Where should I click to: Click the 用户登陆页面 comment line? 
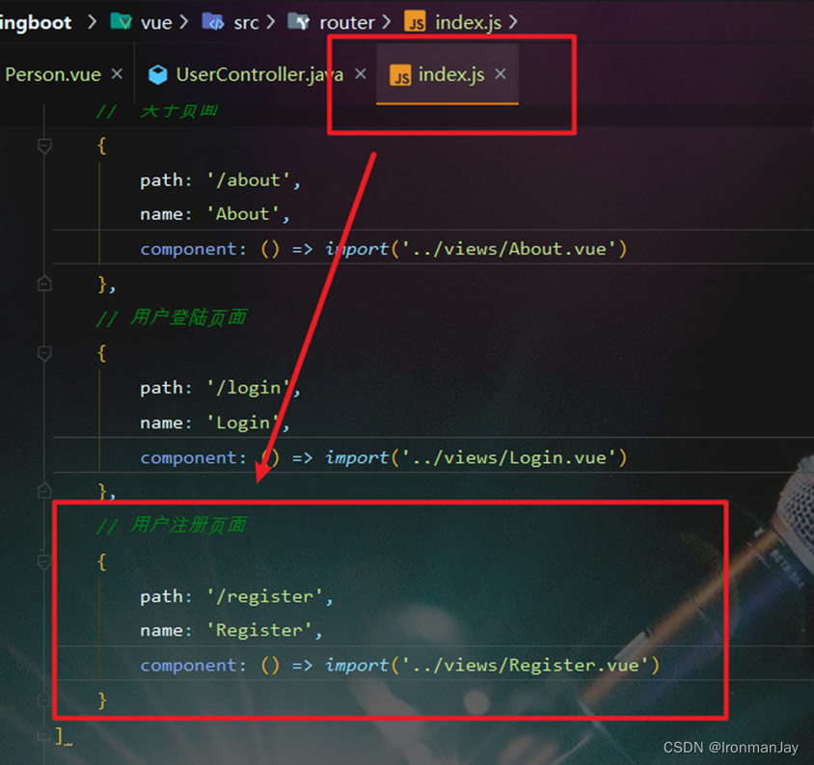tap(172, 317)
